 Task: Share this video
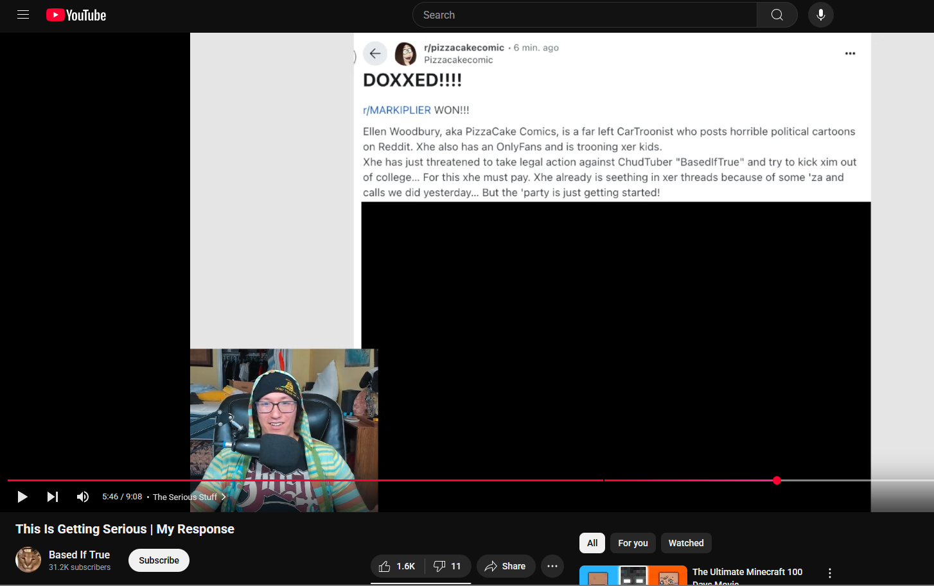point(506,566)
